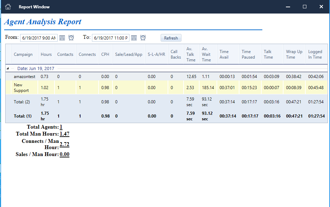Screen dimensions: 330x207
Task: Click the bold Total: (1) row label
Action: [23, 116]
